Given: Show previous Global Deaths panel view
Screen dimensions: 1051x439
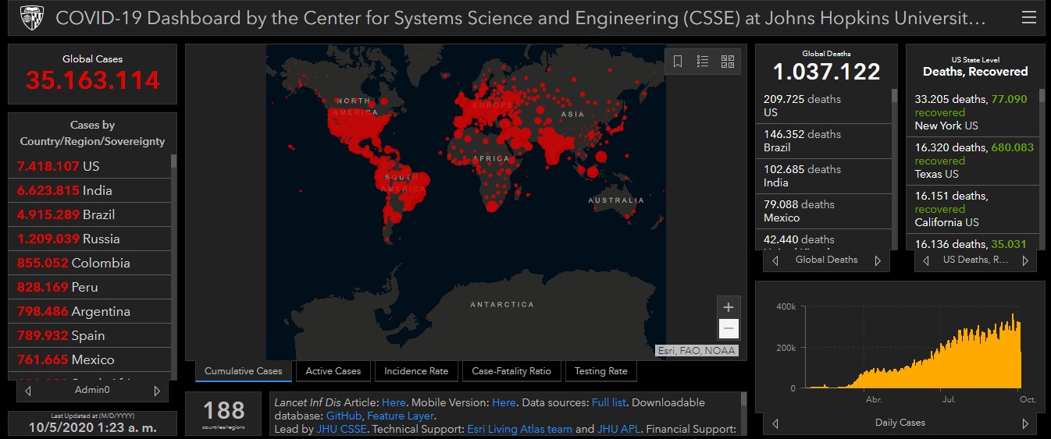Looking at the screenshot, I should click(775, 260).
